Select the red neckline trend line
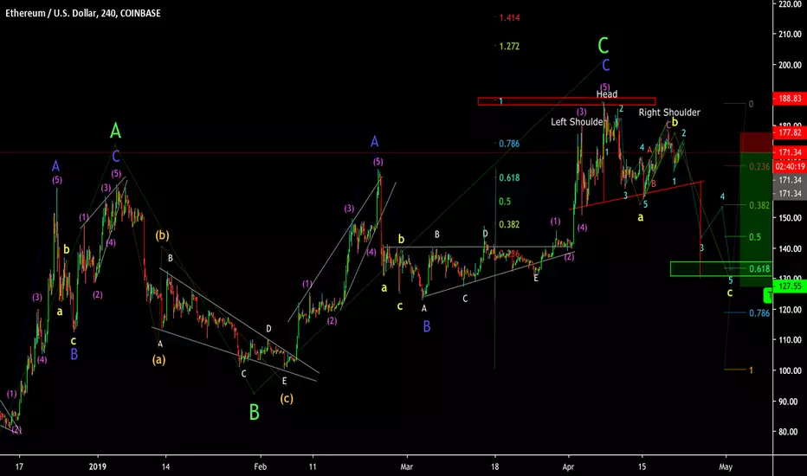Viewport: 807px width, 476px height. click(x=637, y=196)
